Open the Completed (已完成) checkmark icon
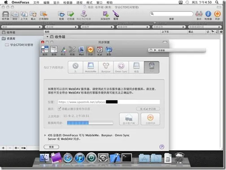The height and width of the screenshot is (170, 226). (x=70, y=16)
